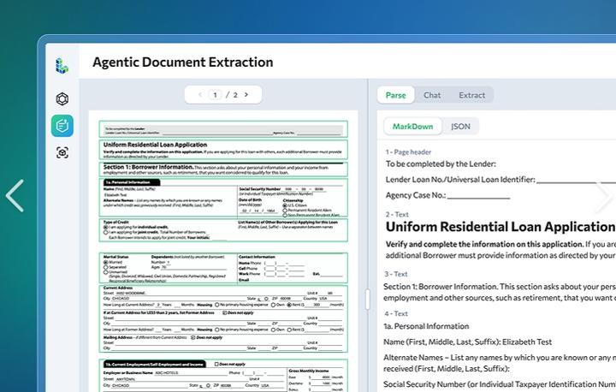Click the LandingAI logo in sidebar
616x392 pixels.
pos(62,66)
